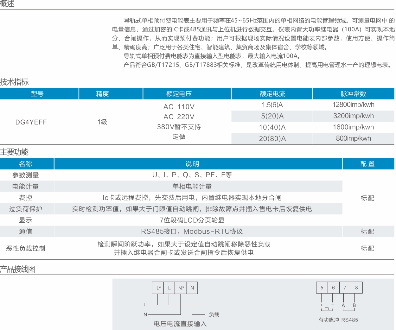Select the B label under terminal 8
396x330 pixels.
354,305
